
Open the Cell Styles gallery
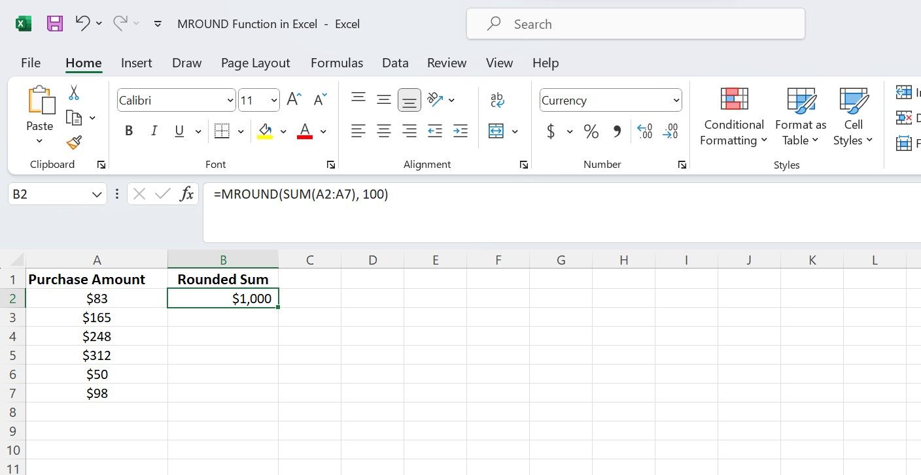853,116
